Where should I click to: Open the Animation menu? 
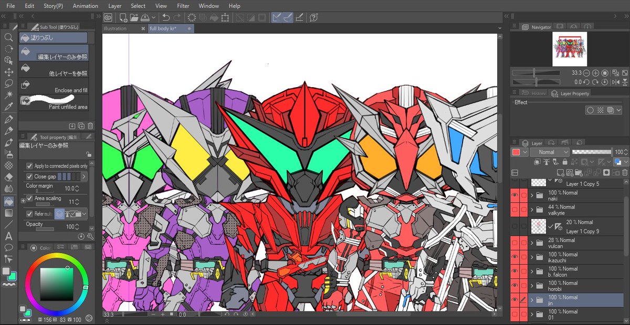86,6
